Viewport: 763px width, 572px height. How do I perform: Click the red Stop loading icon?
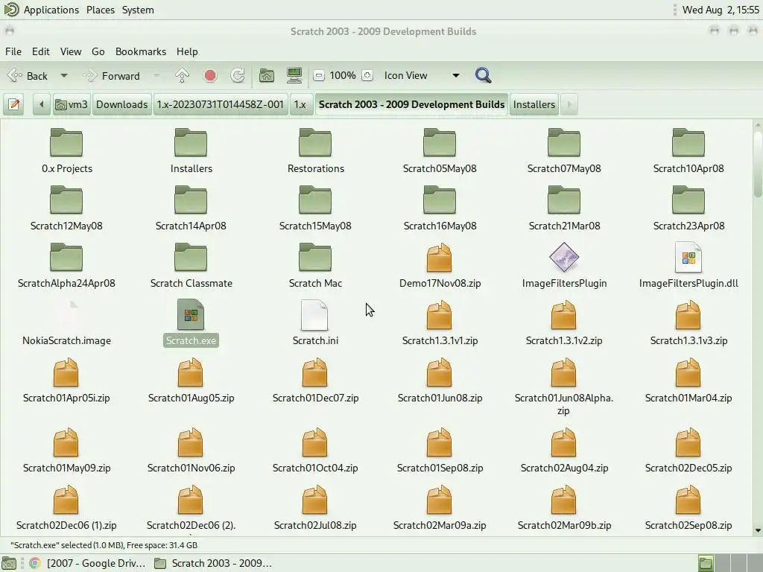click(x=210, y=75)
